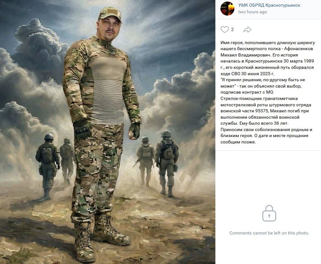
Task: Open the УМК ОБРЯД Краснотурьинск page link
Action: pos(269,5)
